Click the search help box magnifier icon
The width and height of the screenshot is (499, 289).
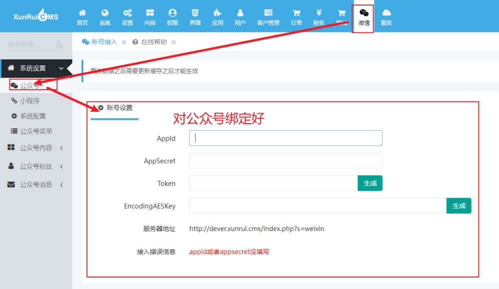(x=59, y=45)
